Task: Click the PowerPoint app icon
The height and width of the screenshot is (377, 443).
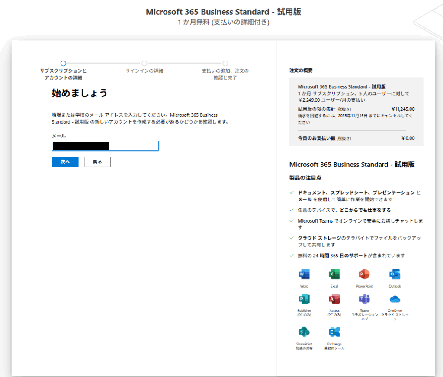Action: (x=364, y=275)
